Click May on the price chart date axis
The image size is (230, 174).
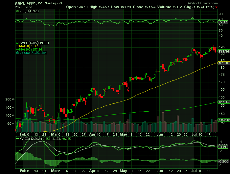[x=123, y=134]
